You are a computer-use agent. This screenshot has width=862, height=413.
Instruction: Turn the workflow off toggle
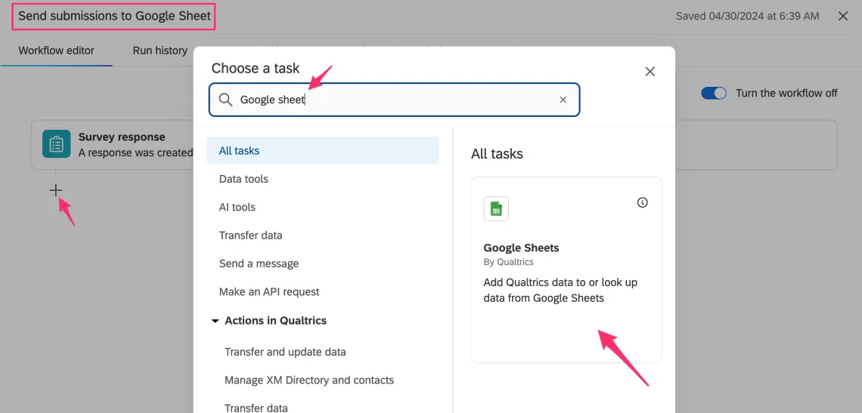(x=714, y=93)
